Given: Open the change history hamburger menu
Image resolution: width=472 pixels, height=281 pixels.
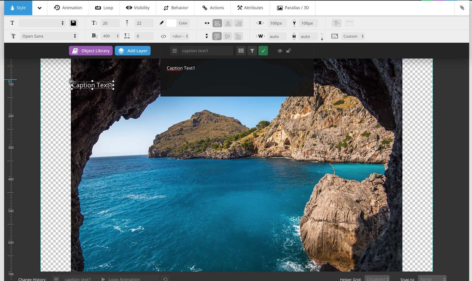Looking at the screenshot, I should tap(56, 279).
